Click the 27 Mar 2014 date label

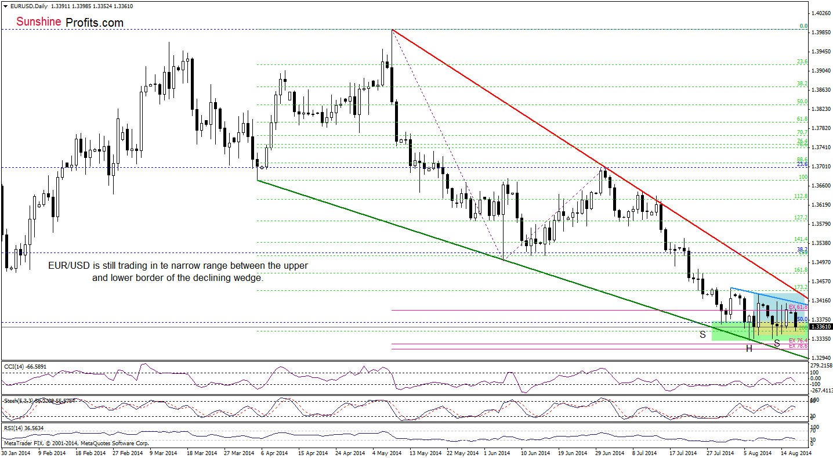point(238,453)
